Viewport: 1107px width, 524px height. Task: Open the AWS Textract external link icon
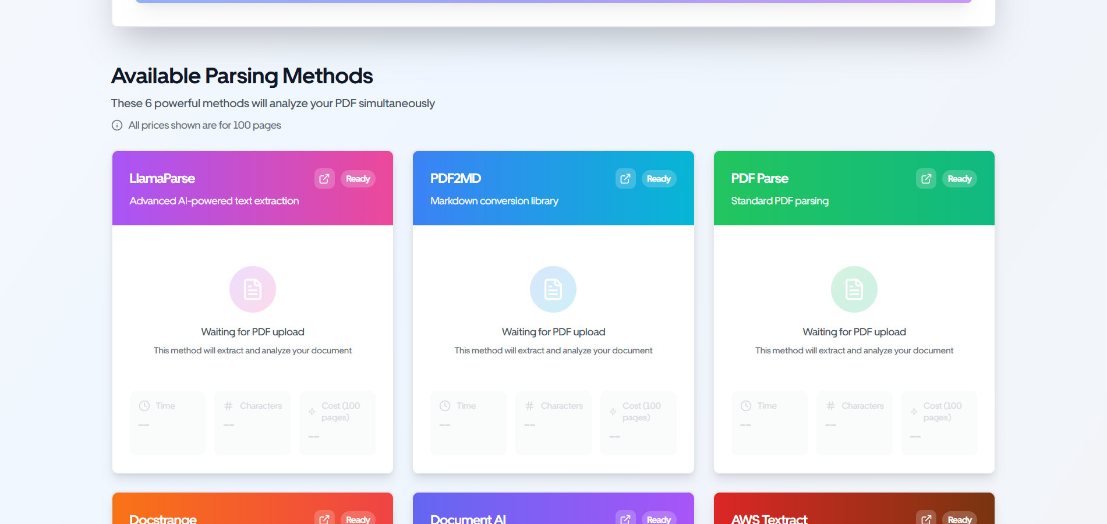[925, 519]
